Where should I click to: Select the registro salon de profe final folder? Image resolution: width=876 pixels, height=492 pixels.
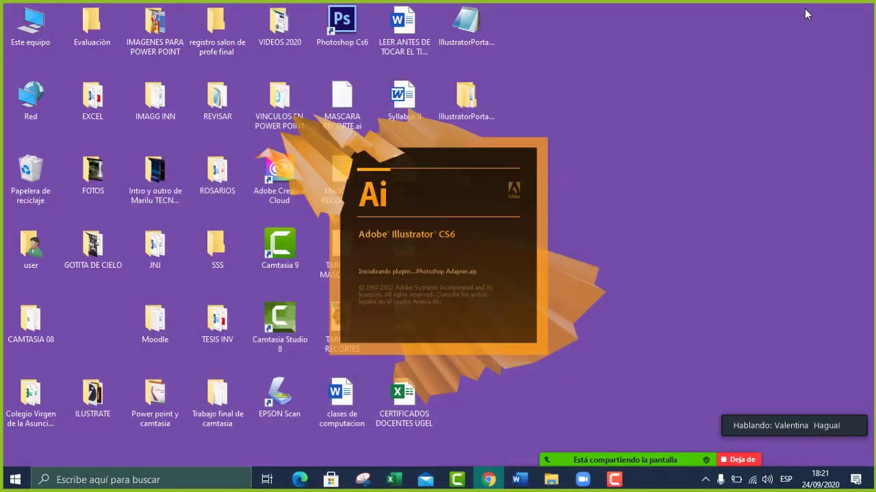coord(217,31)
